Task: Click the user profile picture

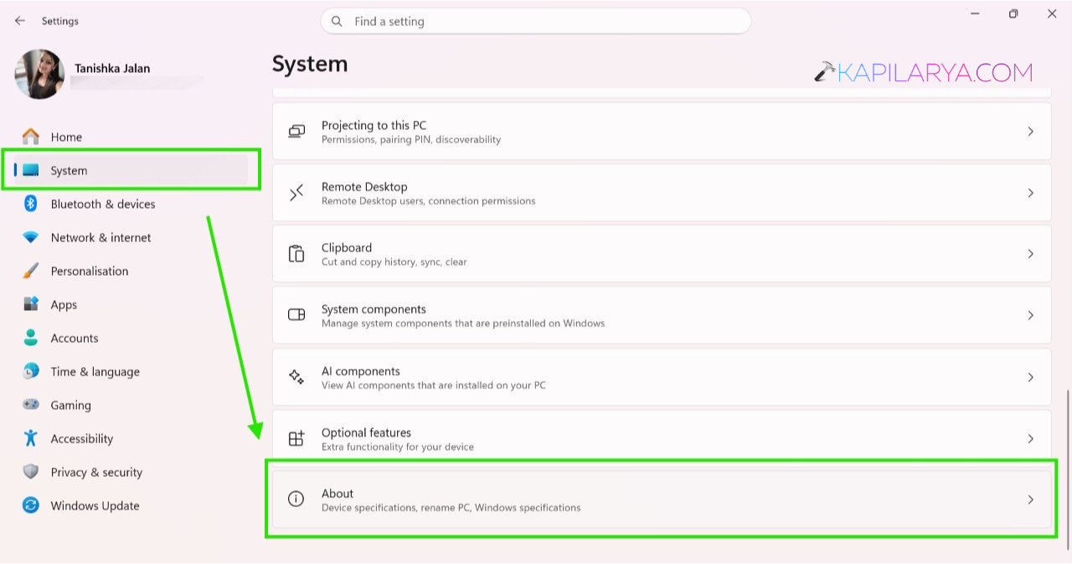Action: [39, 74]
